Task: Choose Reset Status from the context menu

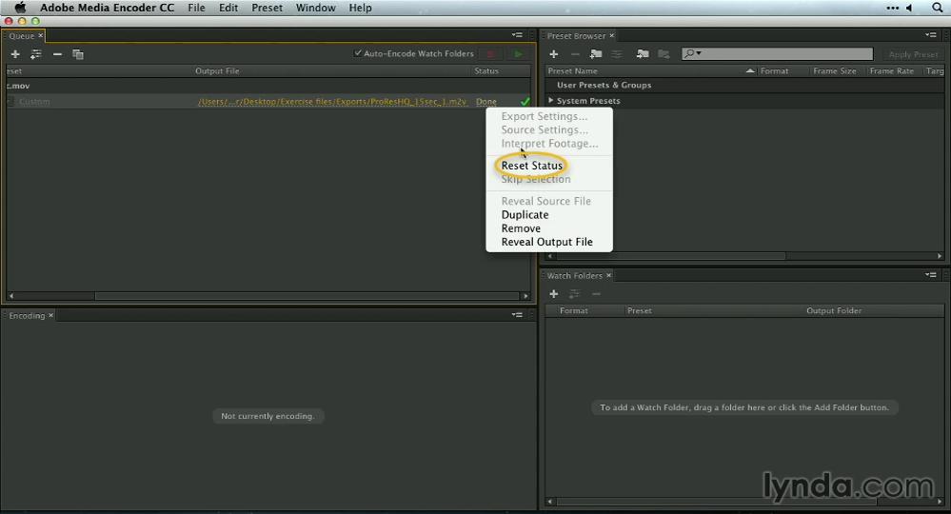Action: [532, 166]
